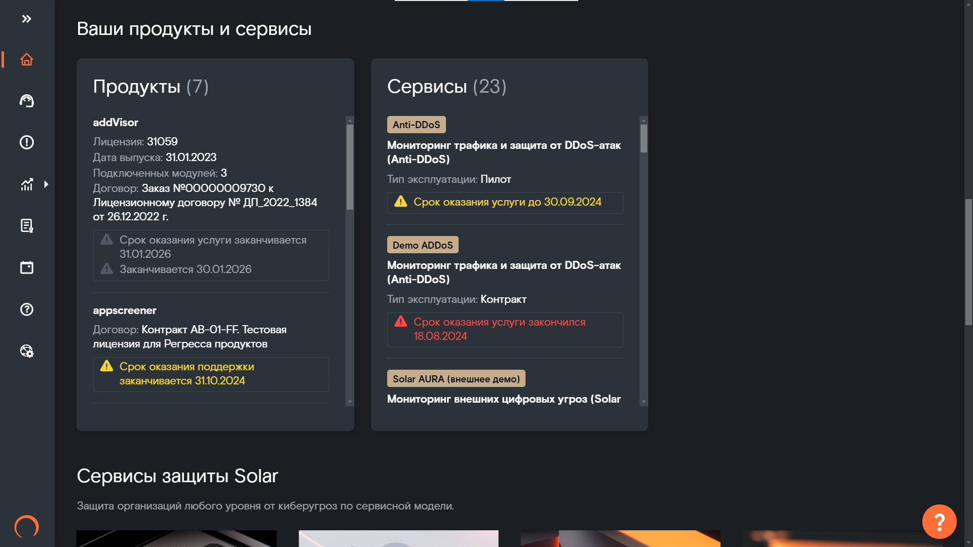This screenshot has width=973, height=547.
Task: Click the orange floating help button
Action: click(x=939, y=522)
